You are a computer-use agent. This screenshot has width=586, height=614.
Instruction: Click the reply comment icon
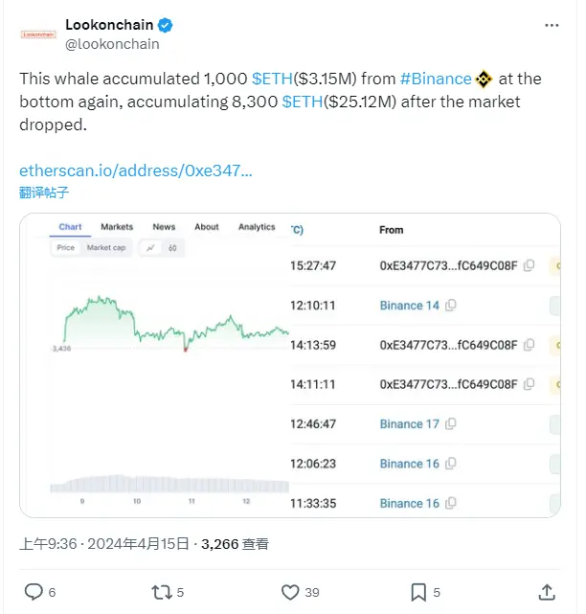click(34, 591)
